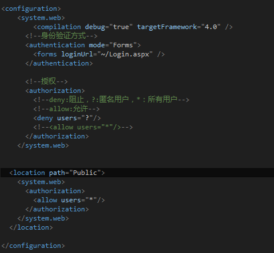
Task: Click the location path="Public" highlighted line
Action: [x=137, y=173]
